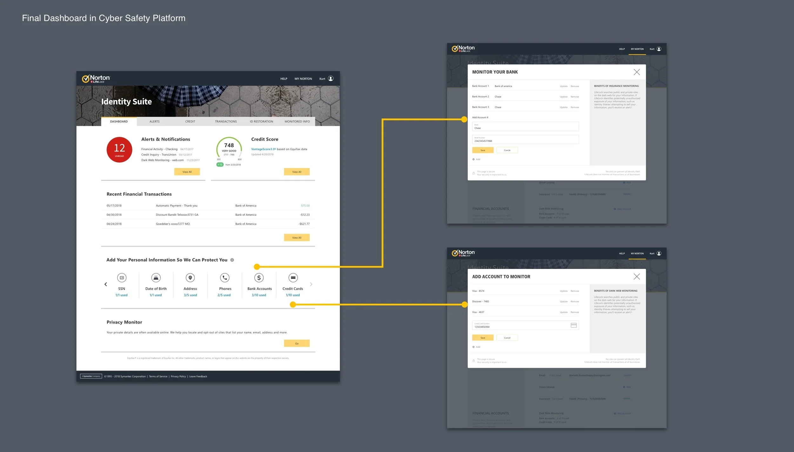Click Remove for Bank Account 2
Screen dimensions: 794x452
point(575,97)
